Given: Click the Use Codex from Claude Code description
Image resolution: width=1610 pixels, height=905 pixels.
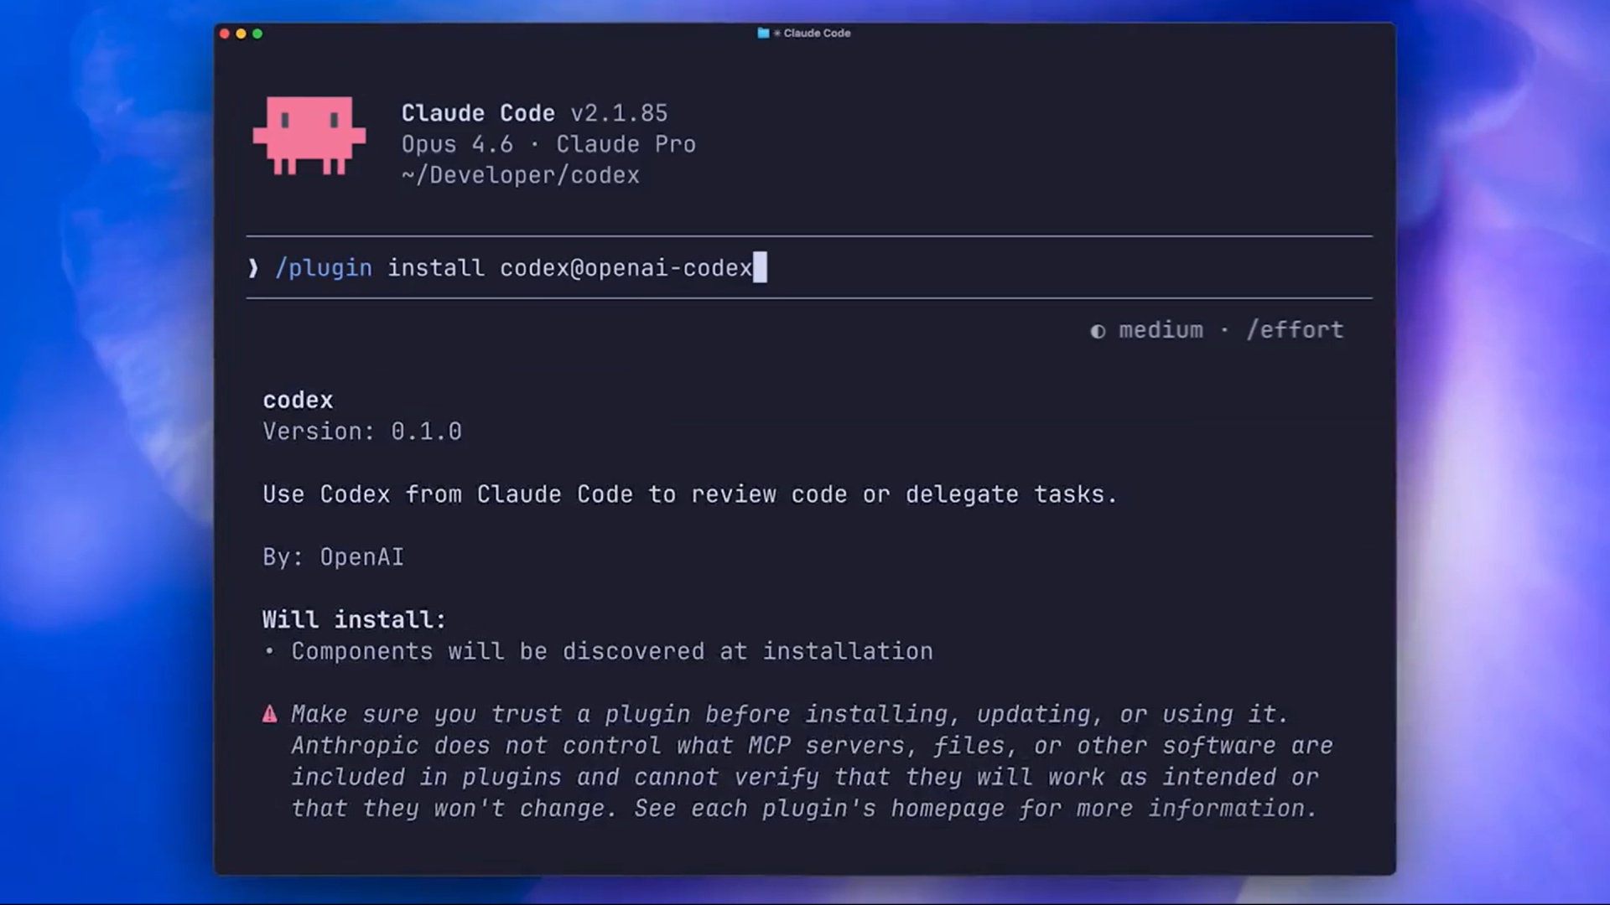Looking at the screenshot, I should pos(689,494).
